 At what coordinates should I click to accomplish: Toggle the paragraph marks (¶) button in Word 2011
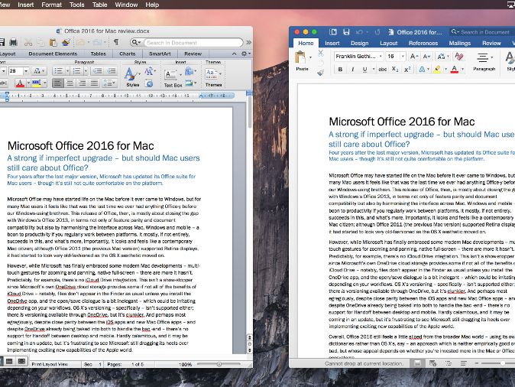pyautogui.click(x=116, y=42)
